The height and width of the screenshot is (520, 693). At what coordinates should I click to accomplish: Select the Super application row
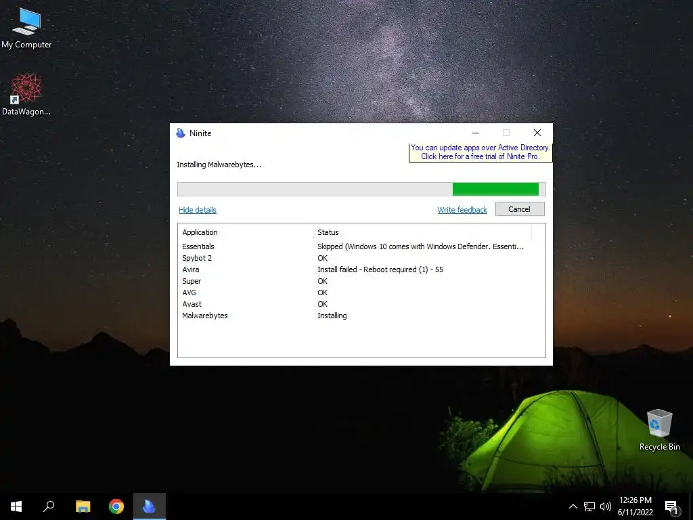(x=361, y=281)
